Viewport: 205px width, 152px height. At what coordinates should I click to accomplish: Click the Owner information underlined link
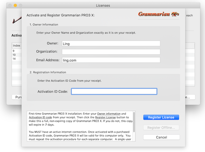[108, 114]
